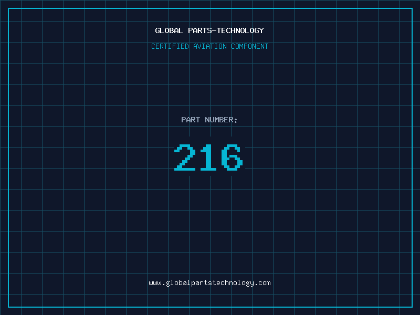Click the part number 216
420x315 pixels.
[x=208, y=157]
